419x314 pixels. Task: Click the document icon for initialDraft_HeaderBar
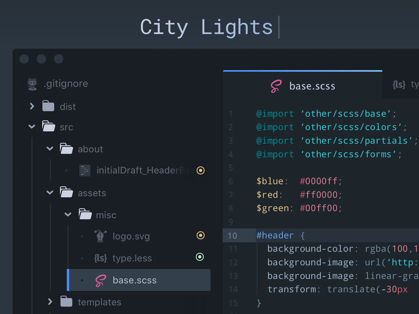[x=85, y=170]
